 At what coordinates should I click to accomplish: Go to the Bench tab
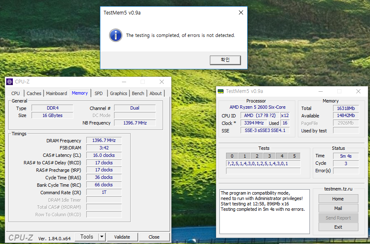(138, 93)
